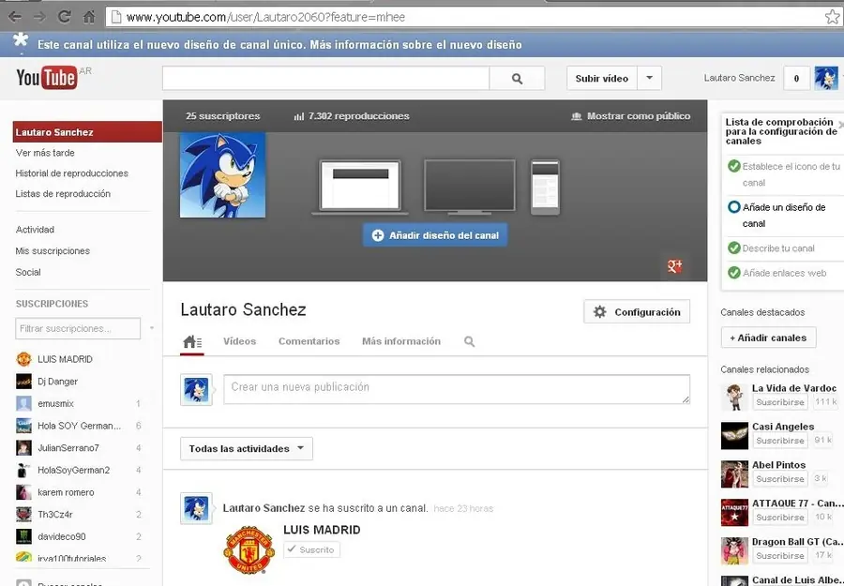The height and width of the screenshot is (586, 844).
Task: Toggle the Suscrito button for LUIS MADRID
Action: click(311, 549)
